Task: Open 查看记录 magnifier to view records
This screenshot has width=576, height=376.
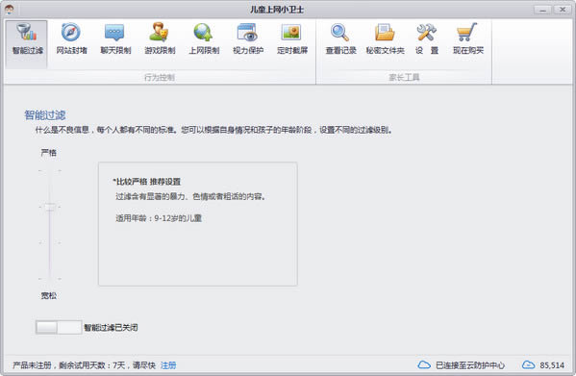Action: tap(340, 38)
